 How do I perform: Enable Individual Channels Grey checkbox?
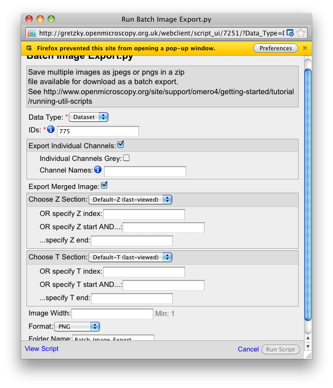tap(126, 158)
